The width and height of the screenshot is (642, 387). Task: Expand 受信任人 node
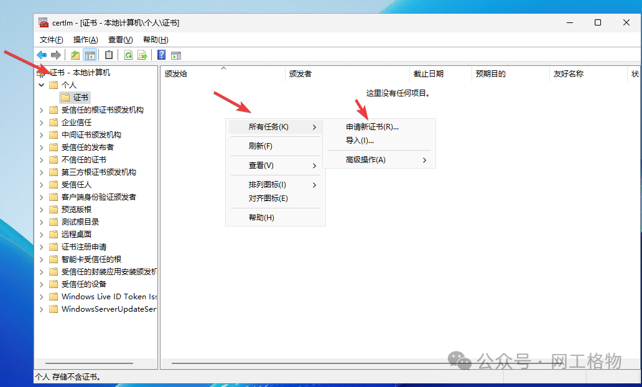[41, 185]
